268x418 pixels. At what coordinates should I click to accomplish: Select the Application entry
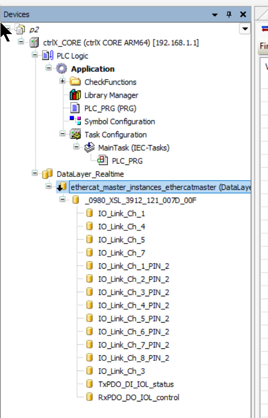[93, 69]
